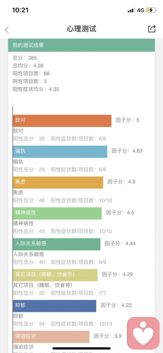Screen dimensions: 163x353
Task: Tap the 总分：385 line
Action: click(25, 58)
